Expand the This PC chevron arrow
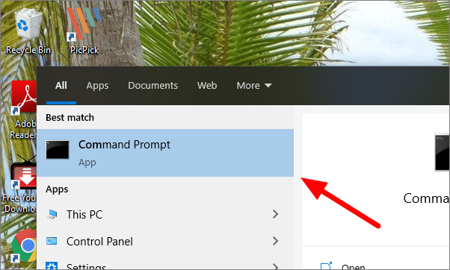Screen dimensions: 450x270 coord(275,214)
